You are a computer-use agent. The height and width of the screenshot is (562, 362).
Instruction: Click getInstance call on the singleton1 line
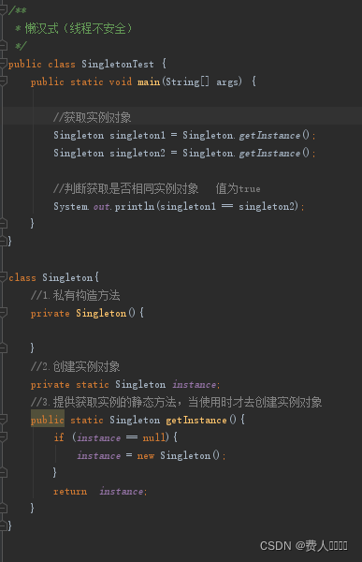pyautogui.click(x=269, y=136)
